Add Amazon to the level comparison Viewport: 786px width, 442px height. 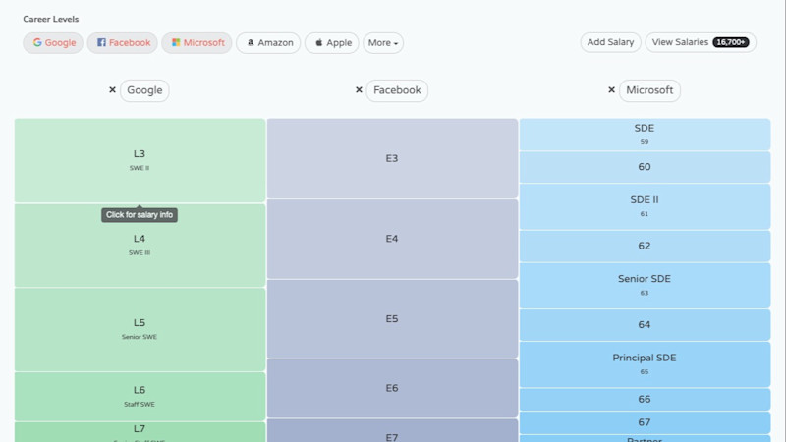coord(268,43)
